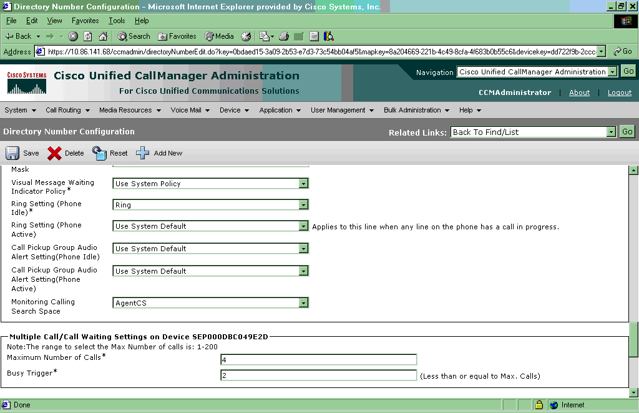Screen dimensions: 639x413
Task: Click the Busy Trigger field
Action: tap(319, 375)
